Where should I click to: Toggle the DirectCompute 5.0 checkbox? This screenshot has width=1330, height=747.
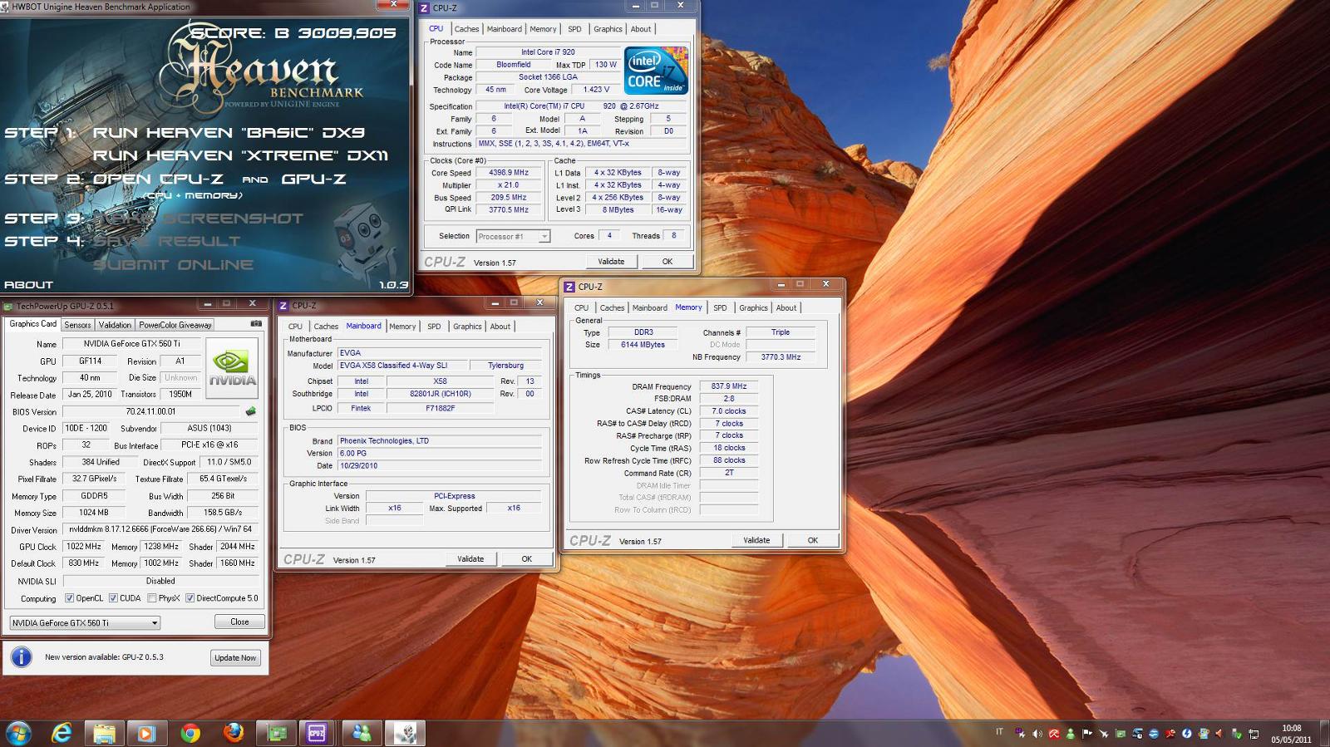(190, 598)
